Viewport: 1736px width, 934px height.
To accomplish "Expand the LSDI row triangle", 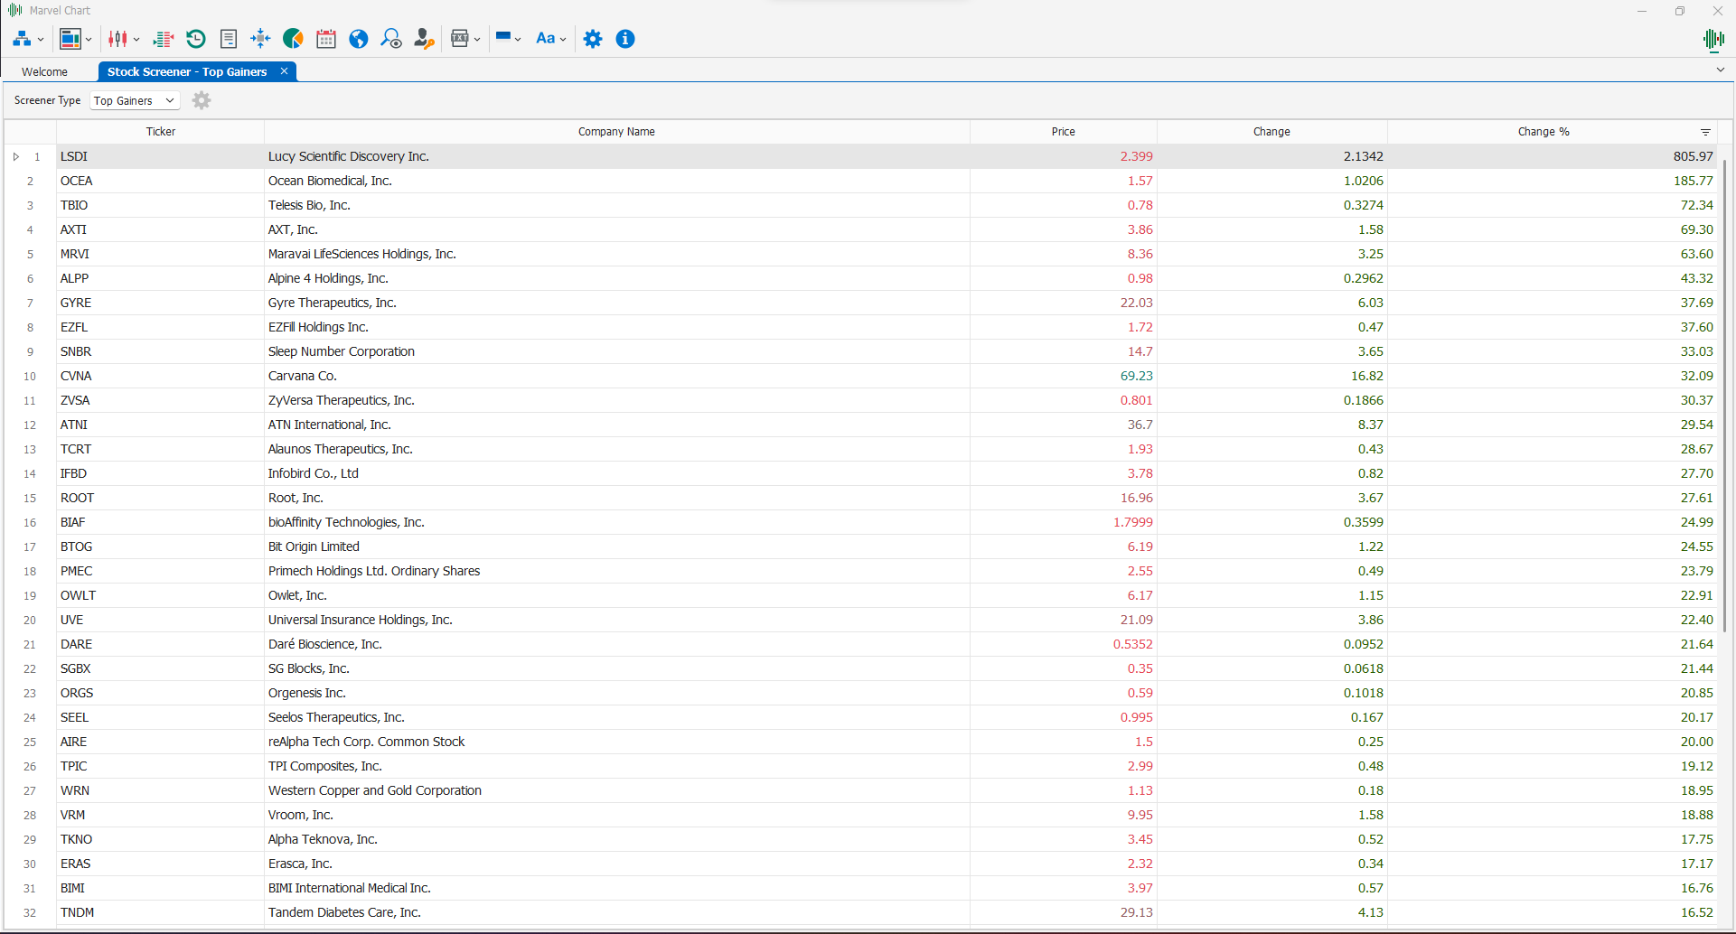I will click(x=16, y=156).
